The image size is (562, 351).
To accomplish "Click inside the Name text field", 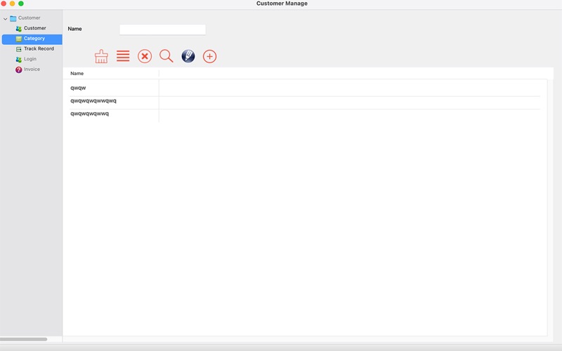I will [x=162, y=29].
